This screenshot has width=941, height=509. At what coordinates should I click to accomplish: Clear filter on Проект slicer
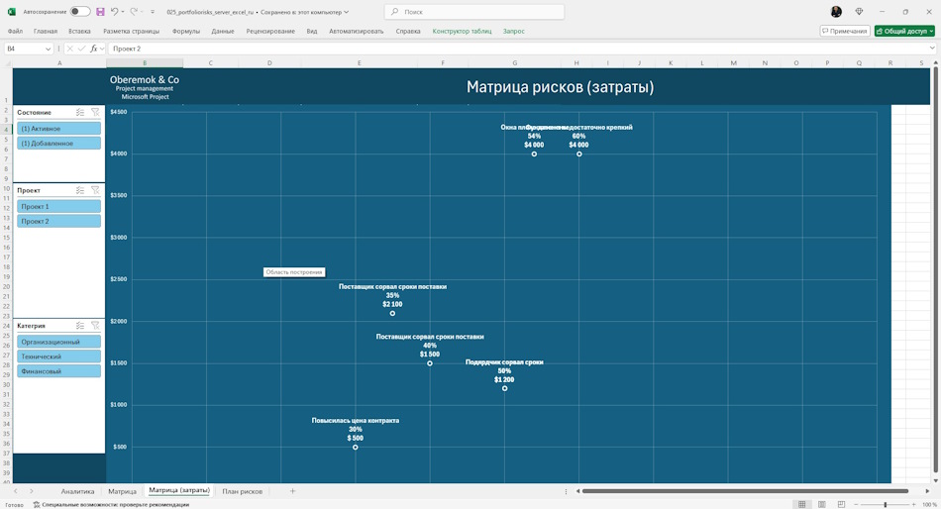pyautogui.click(x=95, y=190)
